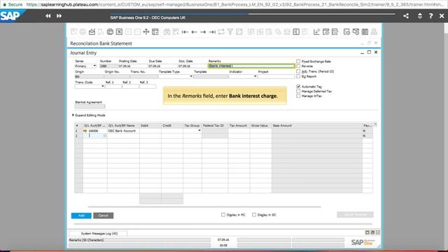
Task: Click the Doc. Date field
Action: click(x=192, y=66)
